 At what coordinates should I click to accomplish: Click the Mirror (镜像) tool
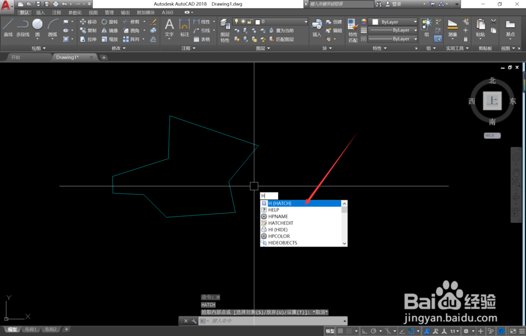click(110, 30)
